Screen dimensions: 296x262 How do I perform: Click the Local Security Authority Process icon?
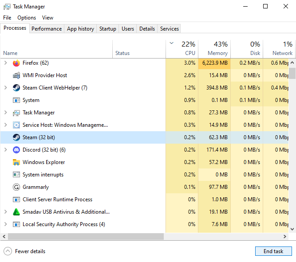click(16, 224)
